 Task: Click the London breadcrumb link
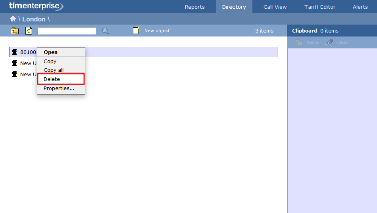(x=34, y=19)
